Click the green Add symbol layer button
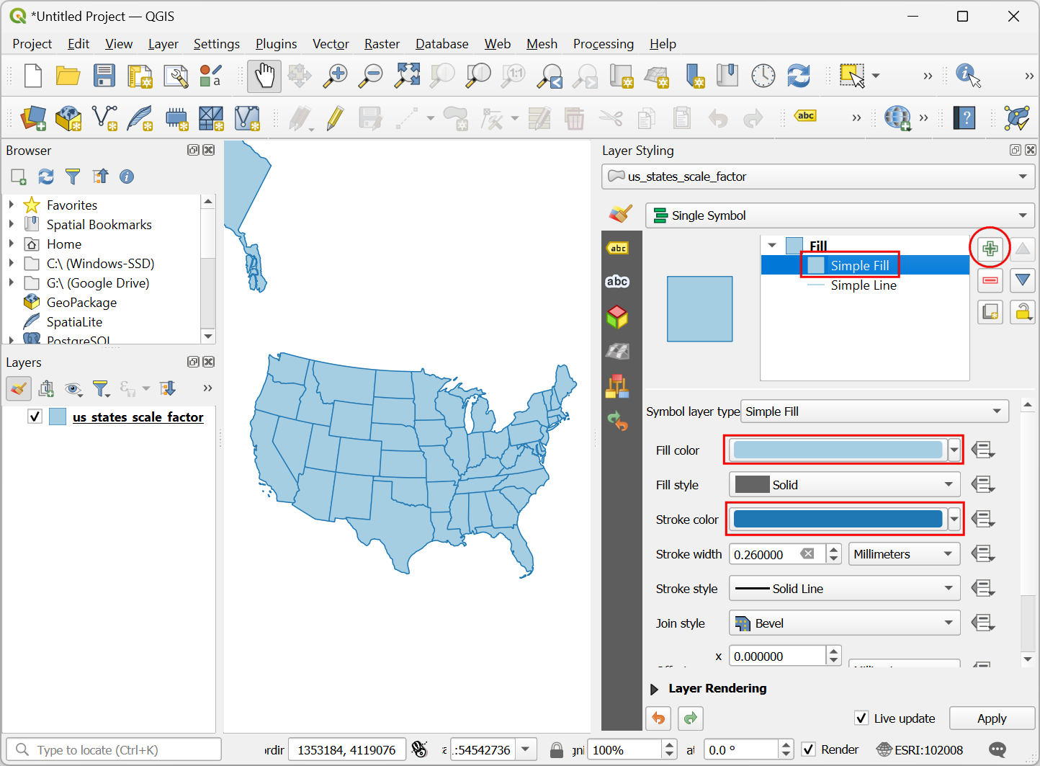The width and height of the screenshot is (1040, 766). click(x=990, y=249)
